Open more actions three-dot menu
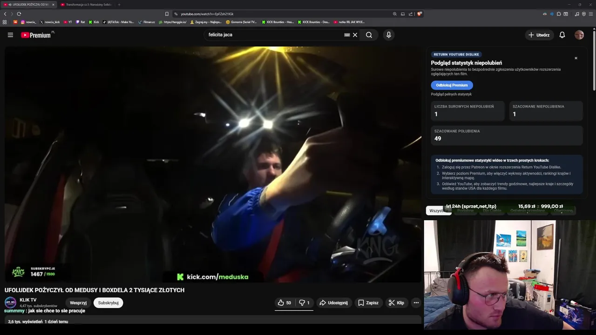Image resolution: width=596 pixels, height=335 pixels. coord(416,303)
